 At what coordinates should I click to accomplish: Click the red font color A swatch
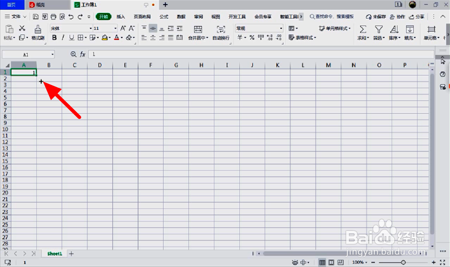pyautogui.click(x=116, y=37)
